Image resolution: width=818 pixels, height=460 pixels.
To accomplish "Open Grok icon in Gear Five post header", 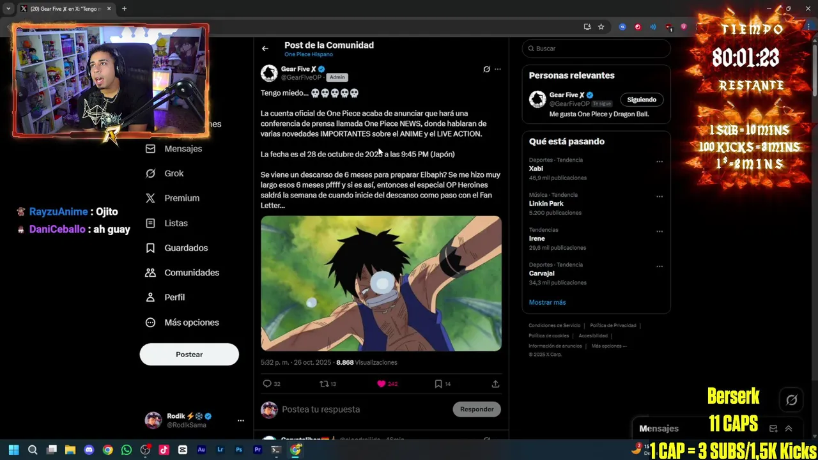I will 486,69.
